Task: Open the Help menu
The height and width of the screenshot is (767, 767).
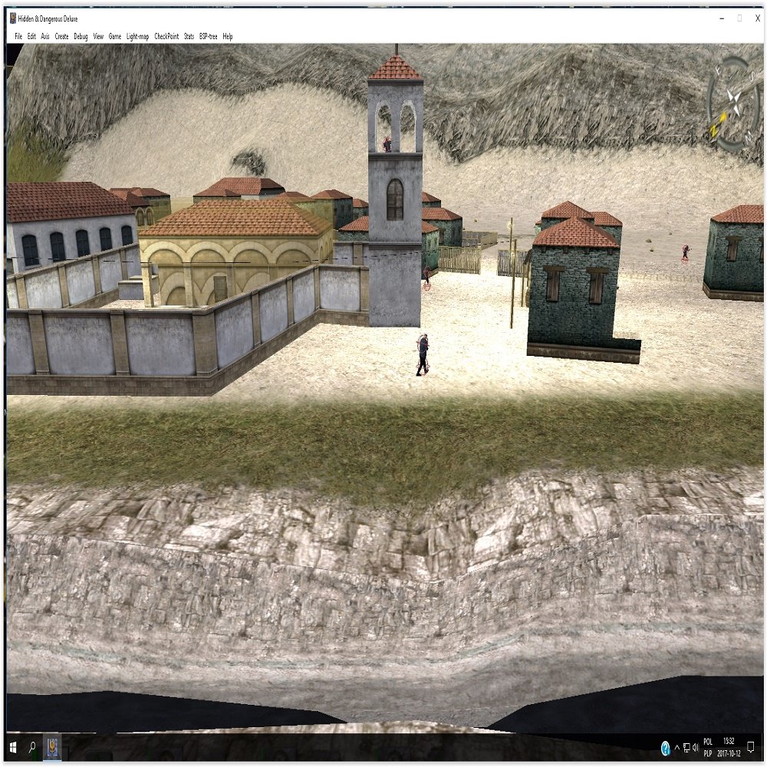Action: tap(228, 36)
